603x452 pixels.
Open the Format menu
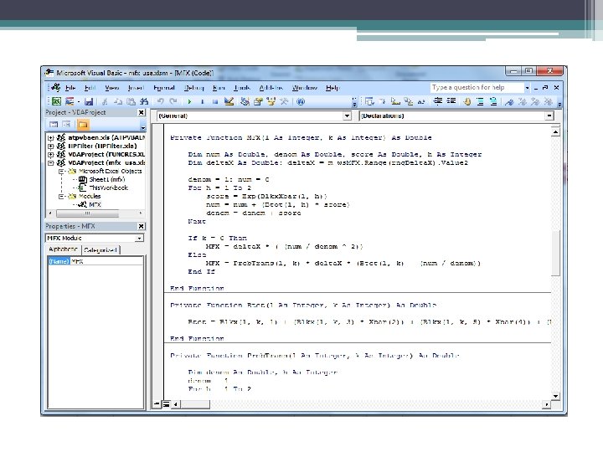point(164,88)
